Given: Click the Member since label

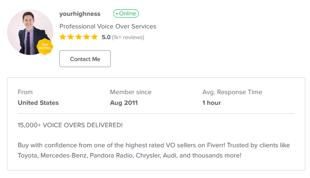Looking at the screenshot, I should [x=130, y=92].
